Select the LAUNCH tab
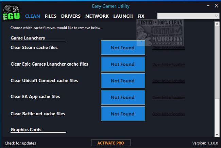The height and width of the screenshot is (148, 221). point(123,16)
